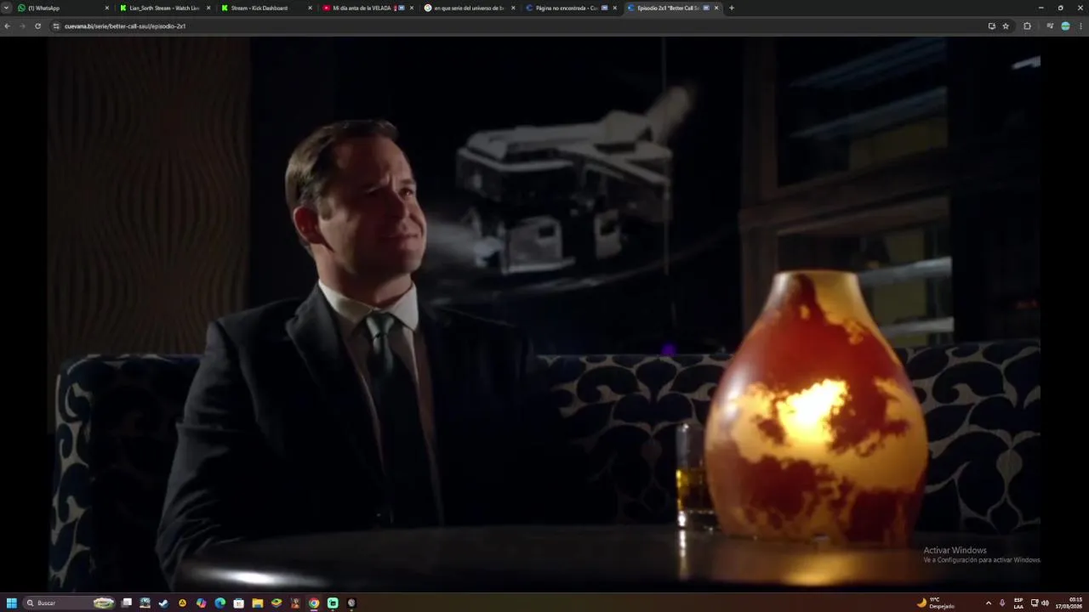
Task: Close the Página no encontrada tab
Action: (614, 8)
